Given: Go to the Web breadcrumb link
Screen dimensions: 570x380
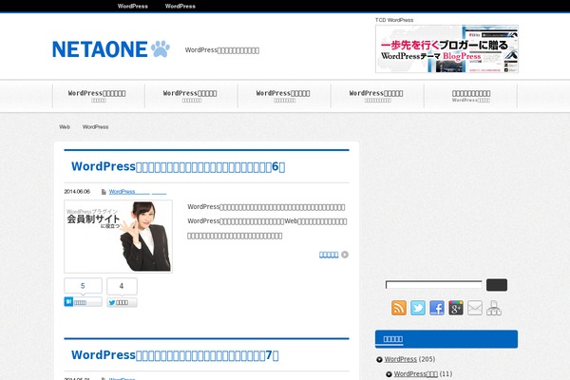Looking at the screenshot, I should click(x=65, y=127).
